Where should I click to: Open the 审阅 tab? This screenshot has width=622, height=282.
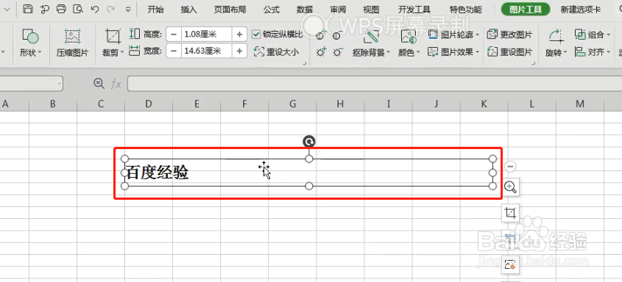(338, 10)
